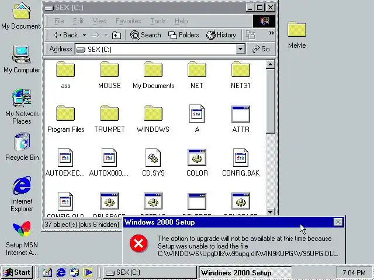Go up one folder level

coord(116,35)
